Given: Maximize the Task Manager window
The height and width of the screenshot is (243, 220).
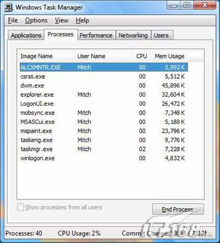Looking at the screenshot, I should (x=187, y=5).
